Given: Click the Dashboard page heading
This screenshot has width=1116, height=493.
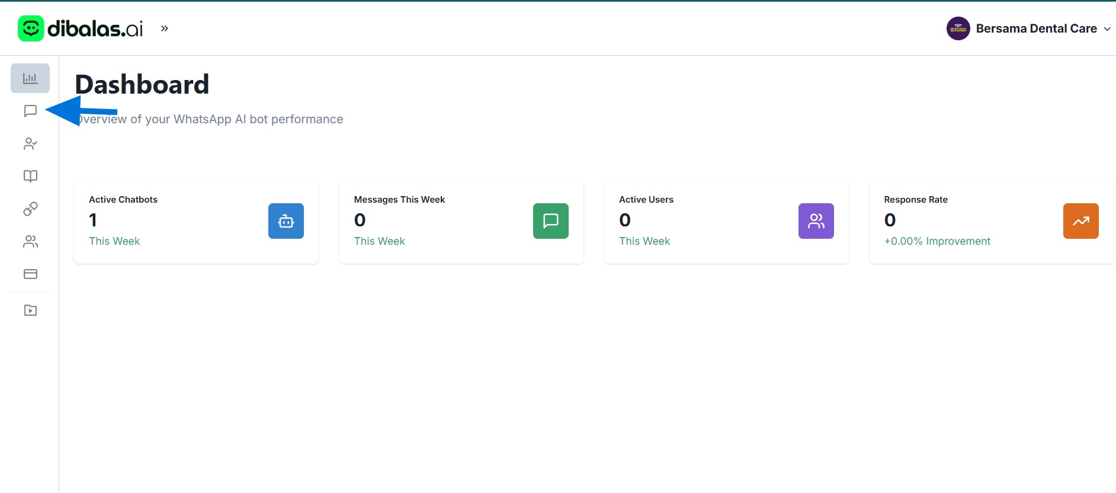Looking at the screenshot, I should click(142, 85).
